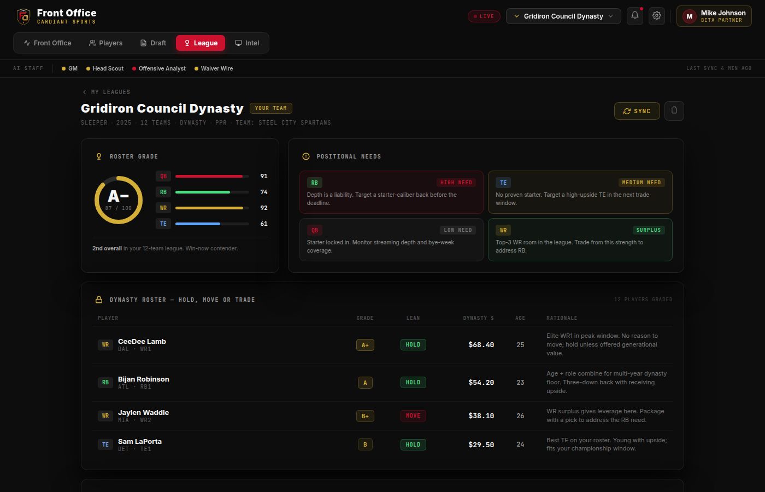This screenshot has width=765, height=492.
Task: Select the Offensive Analyst AI staff link
Action: 159,68
